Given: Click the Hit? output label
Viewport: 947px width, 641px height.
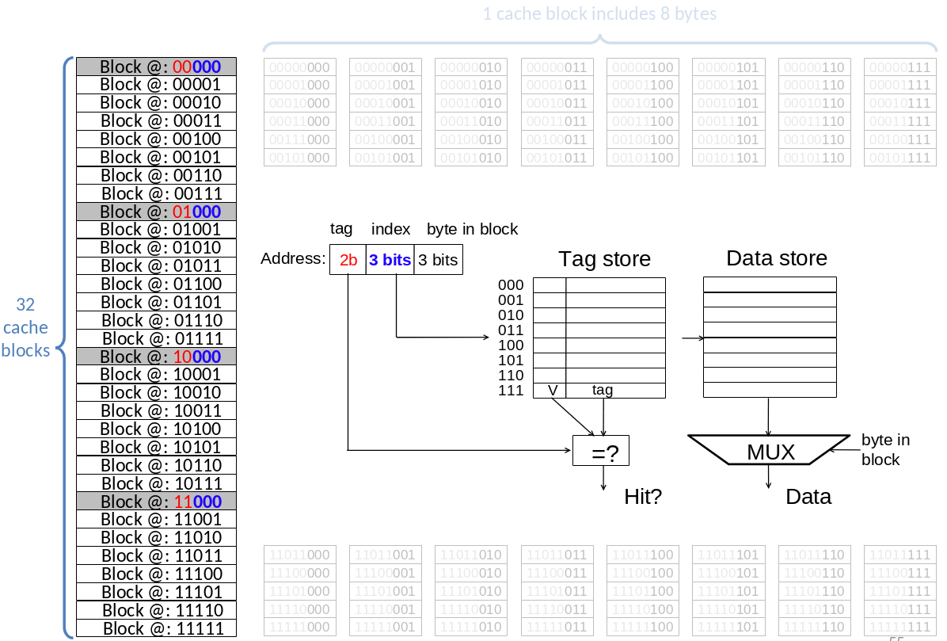Looking at the screenshot, I should tap(642, 497).
